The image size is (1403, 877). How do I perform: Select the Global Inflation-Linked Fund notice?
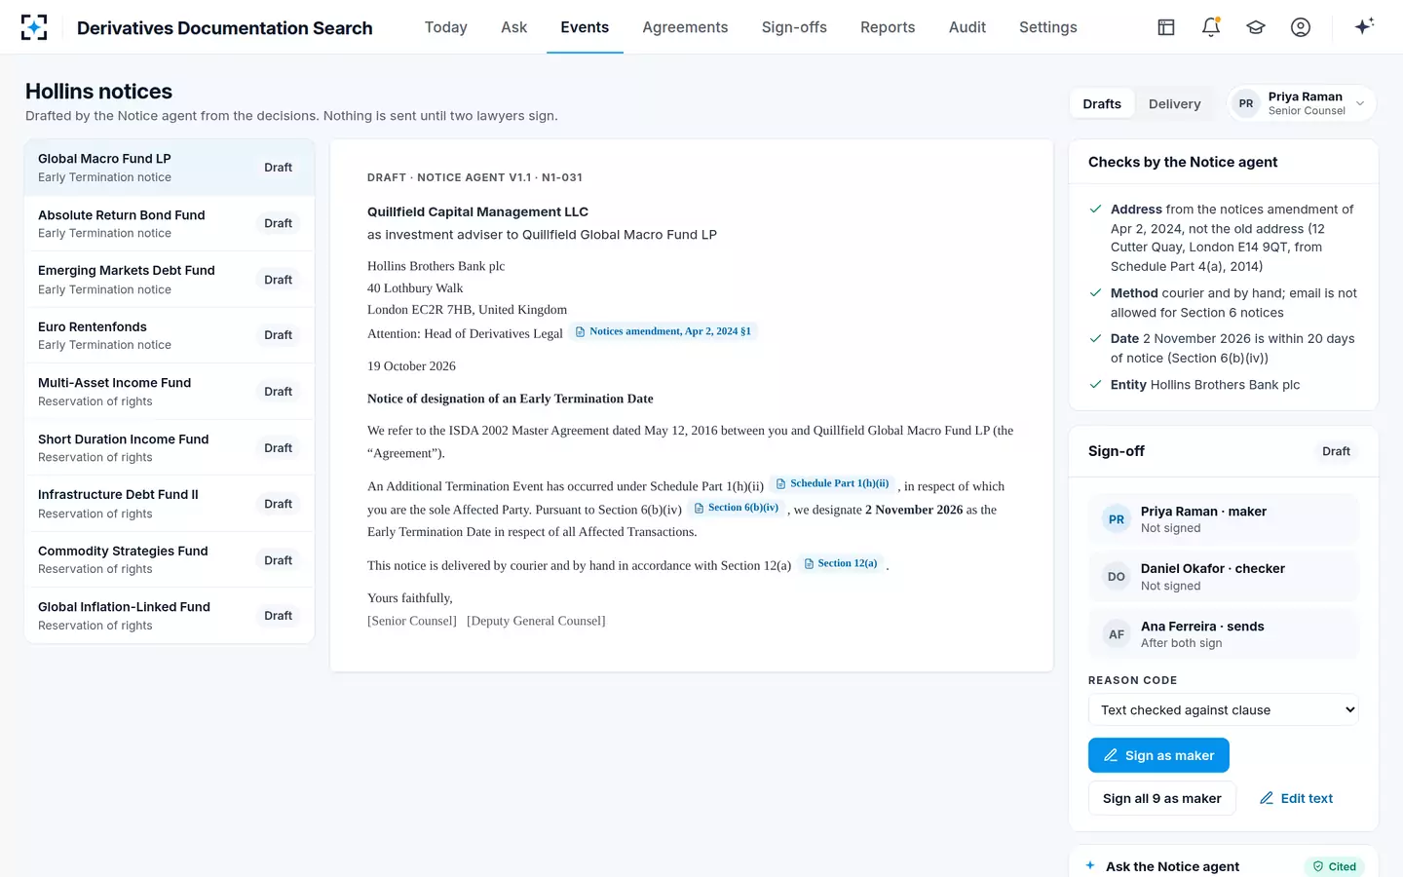(x=170, y=616)
